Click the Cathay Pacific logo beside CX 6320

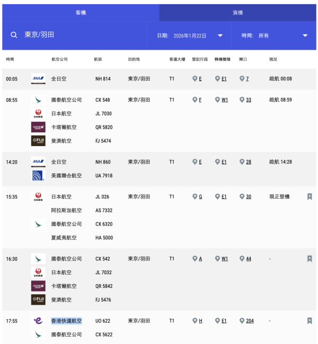38,224
